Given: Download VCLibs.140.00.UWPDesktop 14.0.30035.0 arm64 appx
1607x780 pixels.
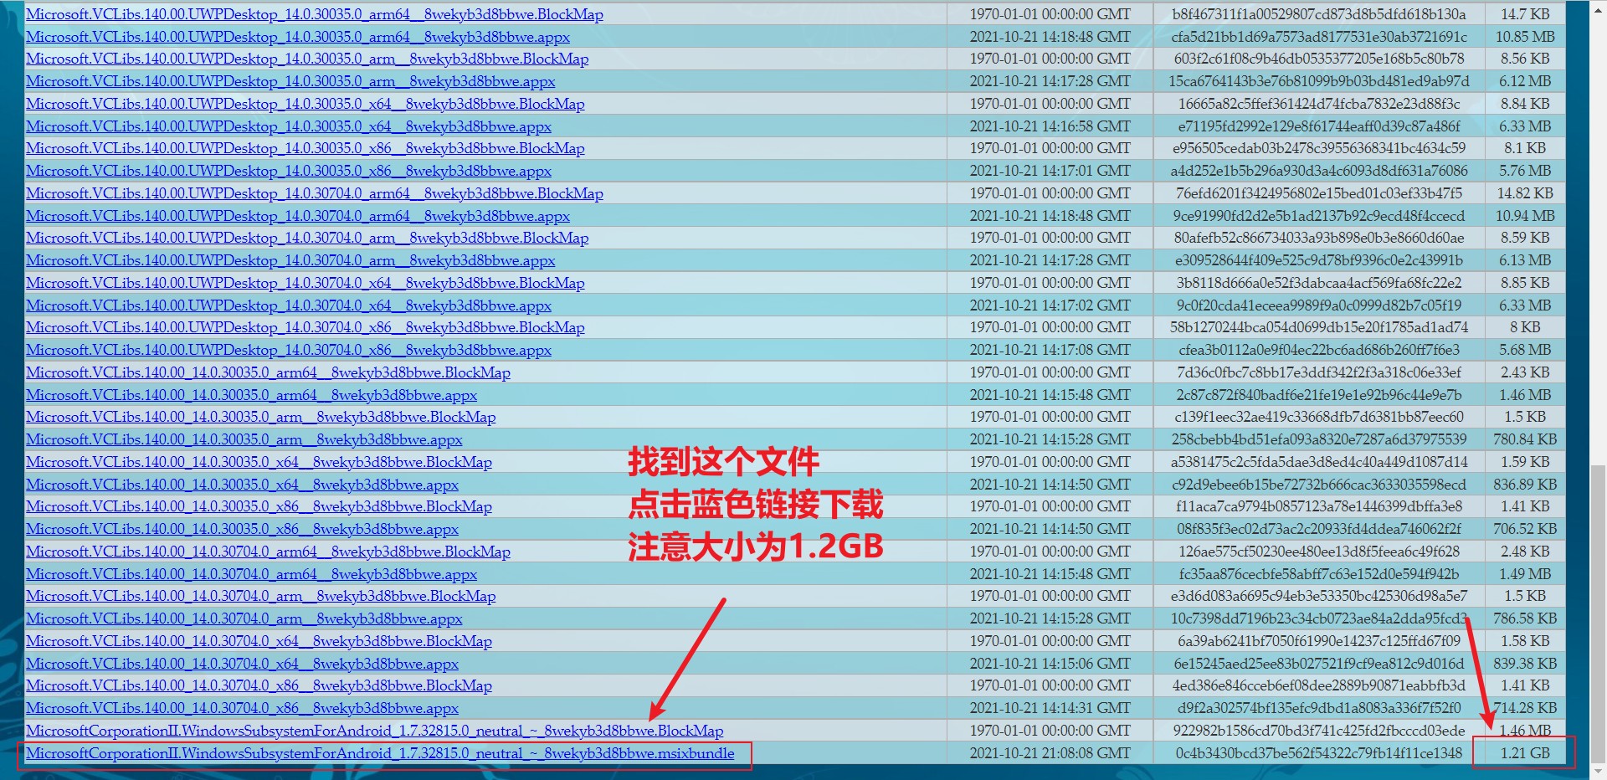Looking at the screenshot, I should pos(298,37).
